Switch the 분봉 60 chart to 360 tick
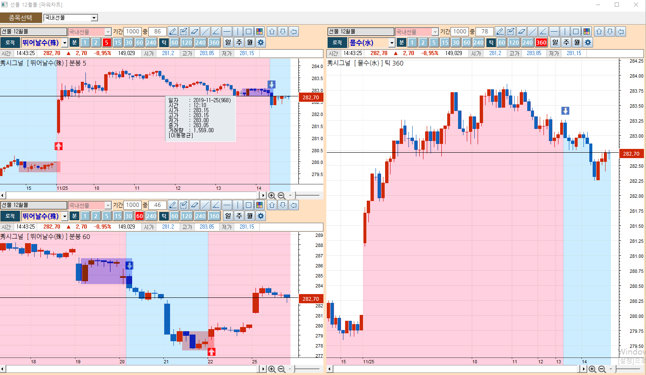This screenshot has height=375, width=646. 214,216
